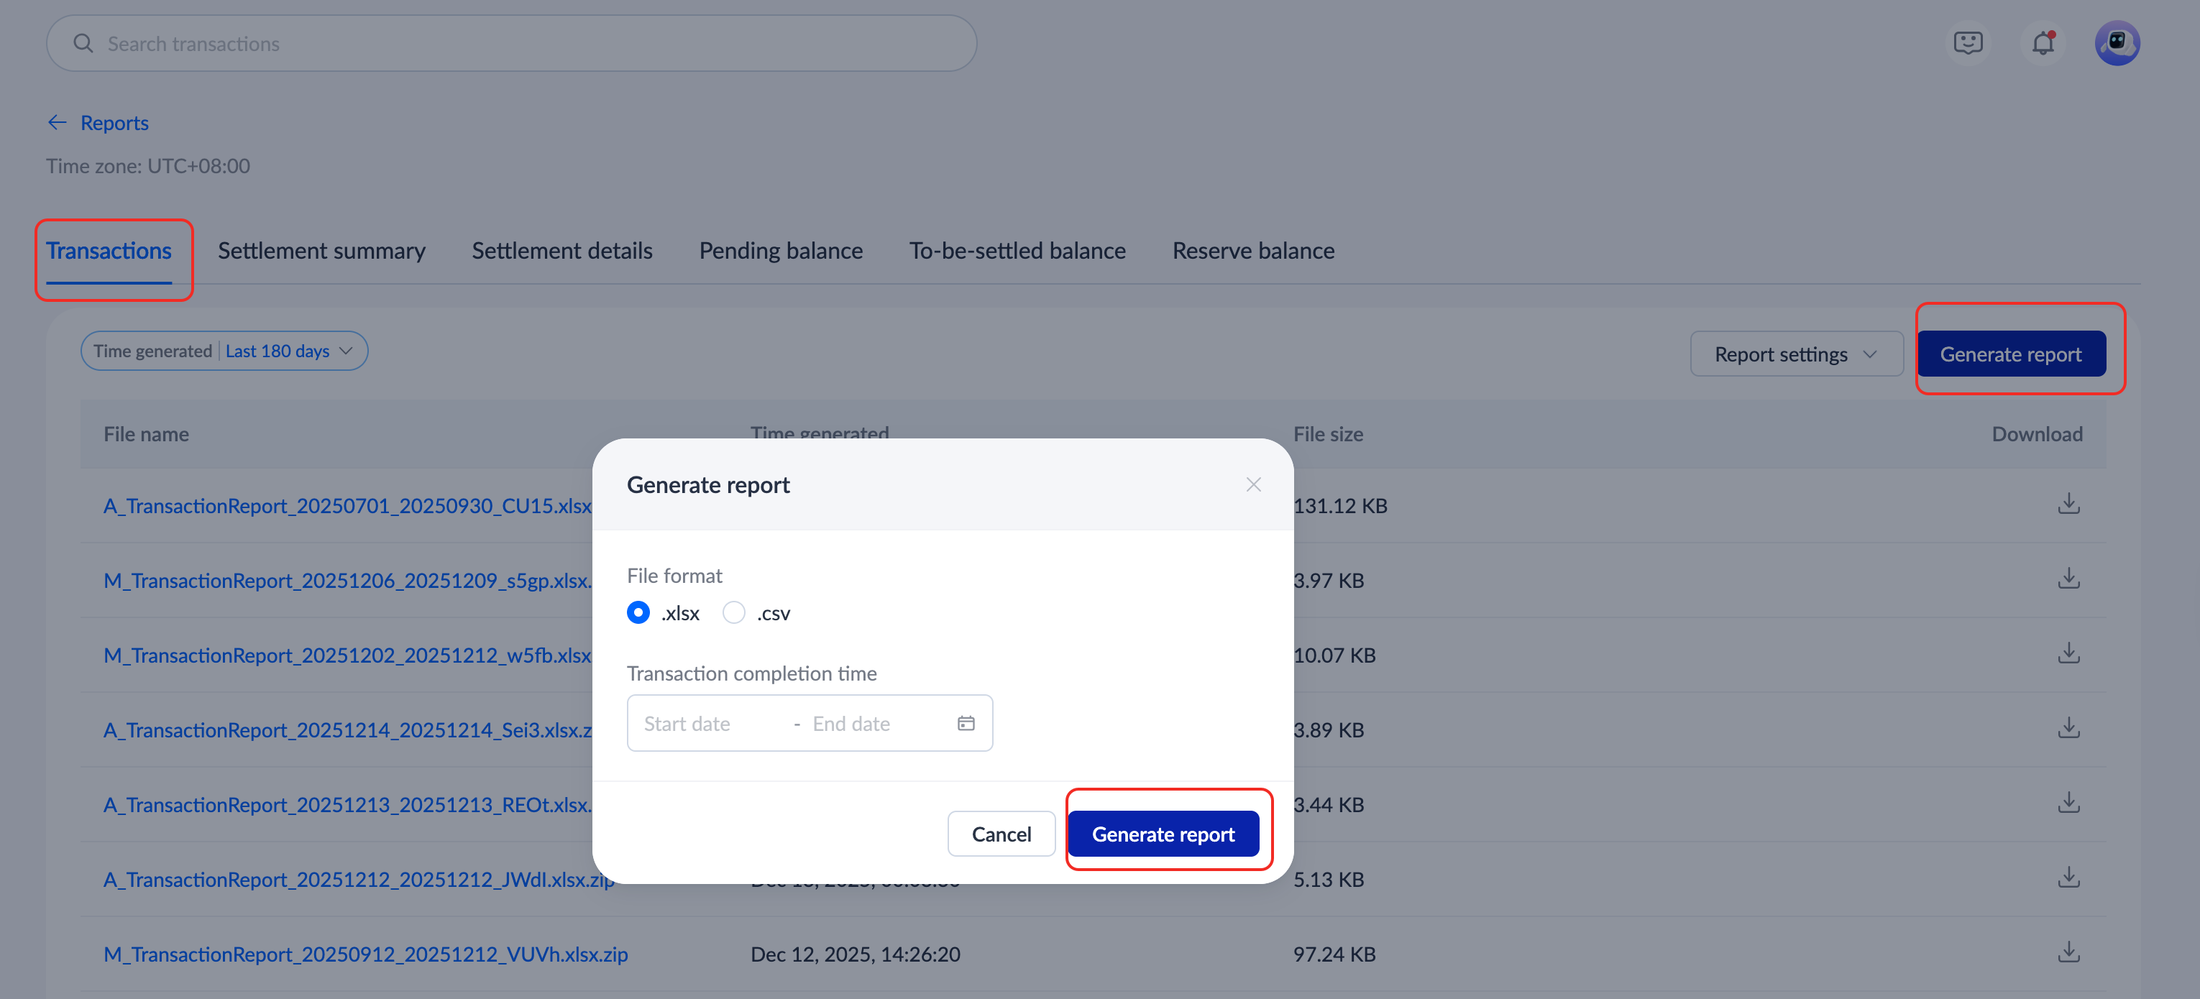2200x999 pixels.
Task: Open the notifications bell
Action: 2043,42
